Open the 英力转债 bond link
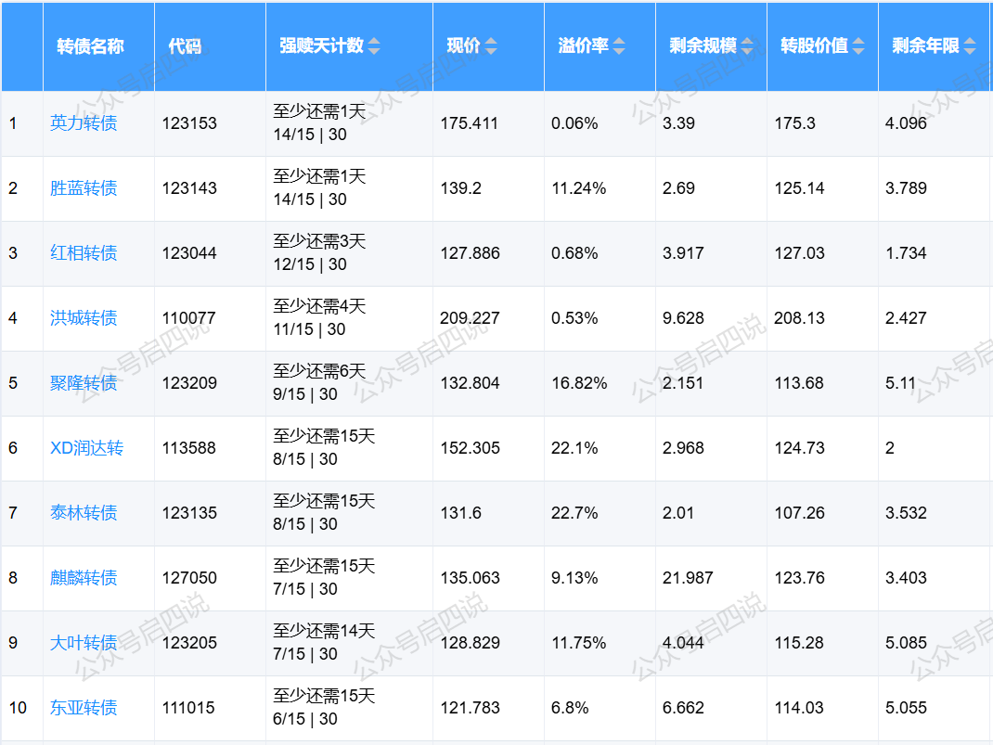The image size is (993, 745). coord(84,123)
